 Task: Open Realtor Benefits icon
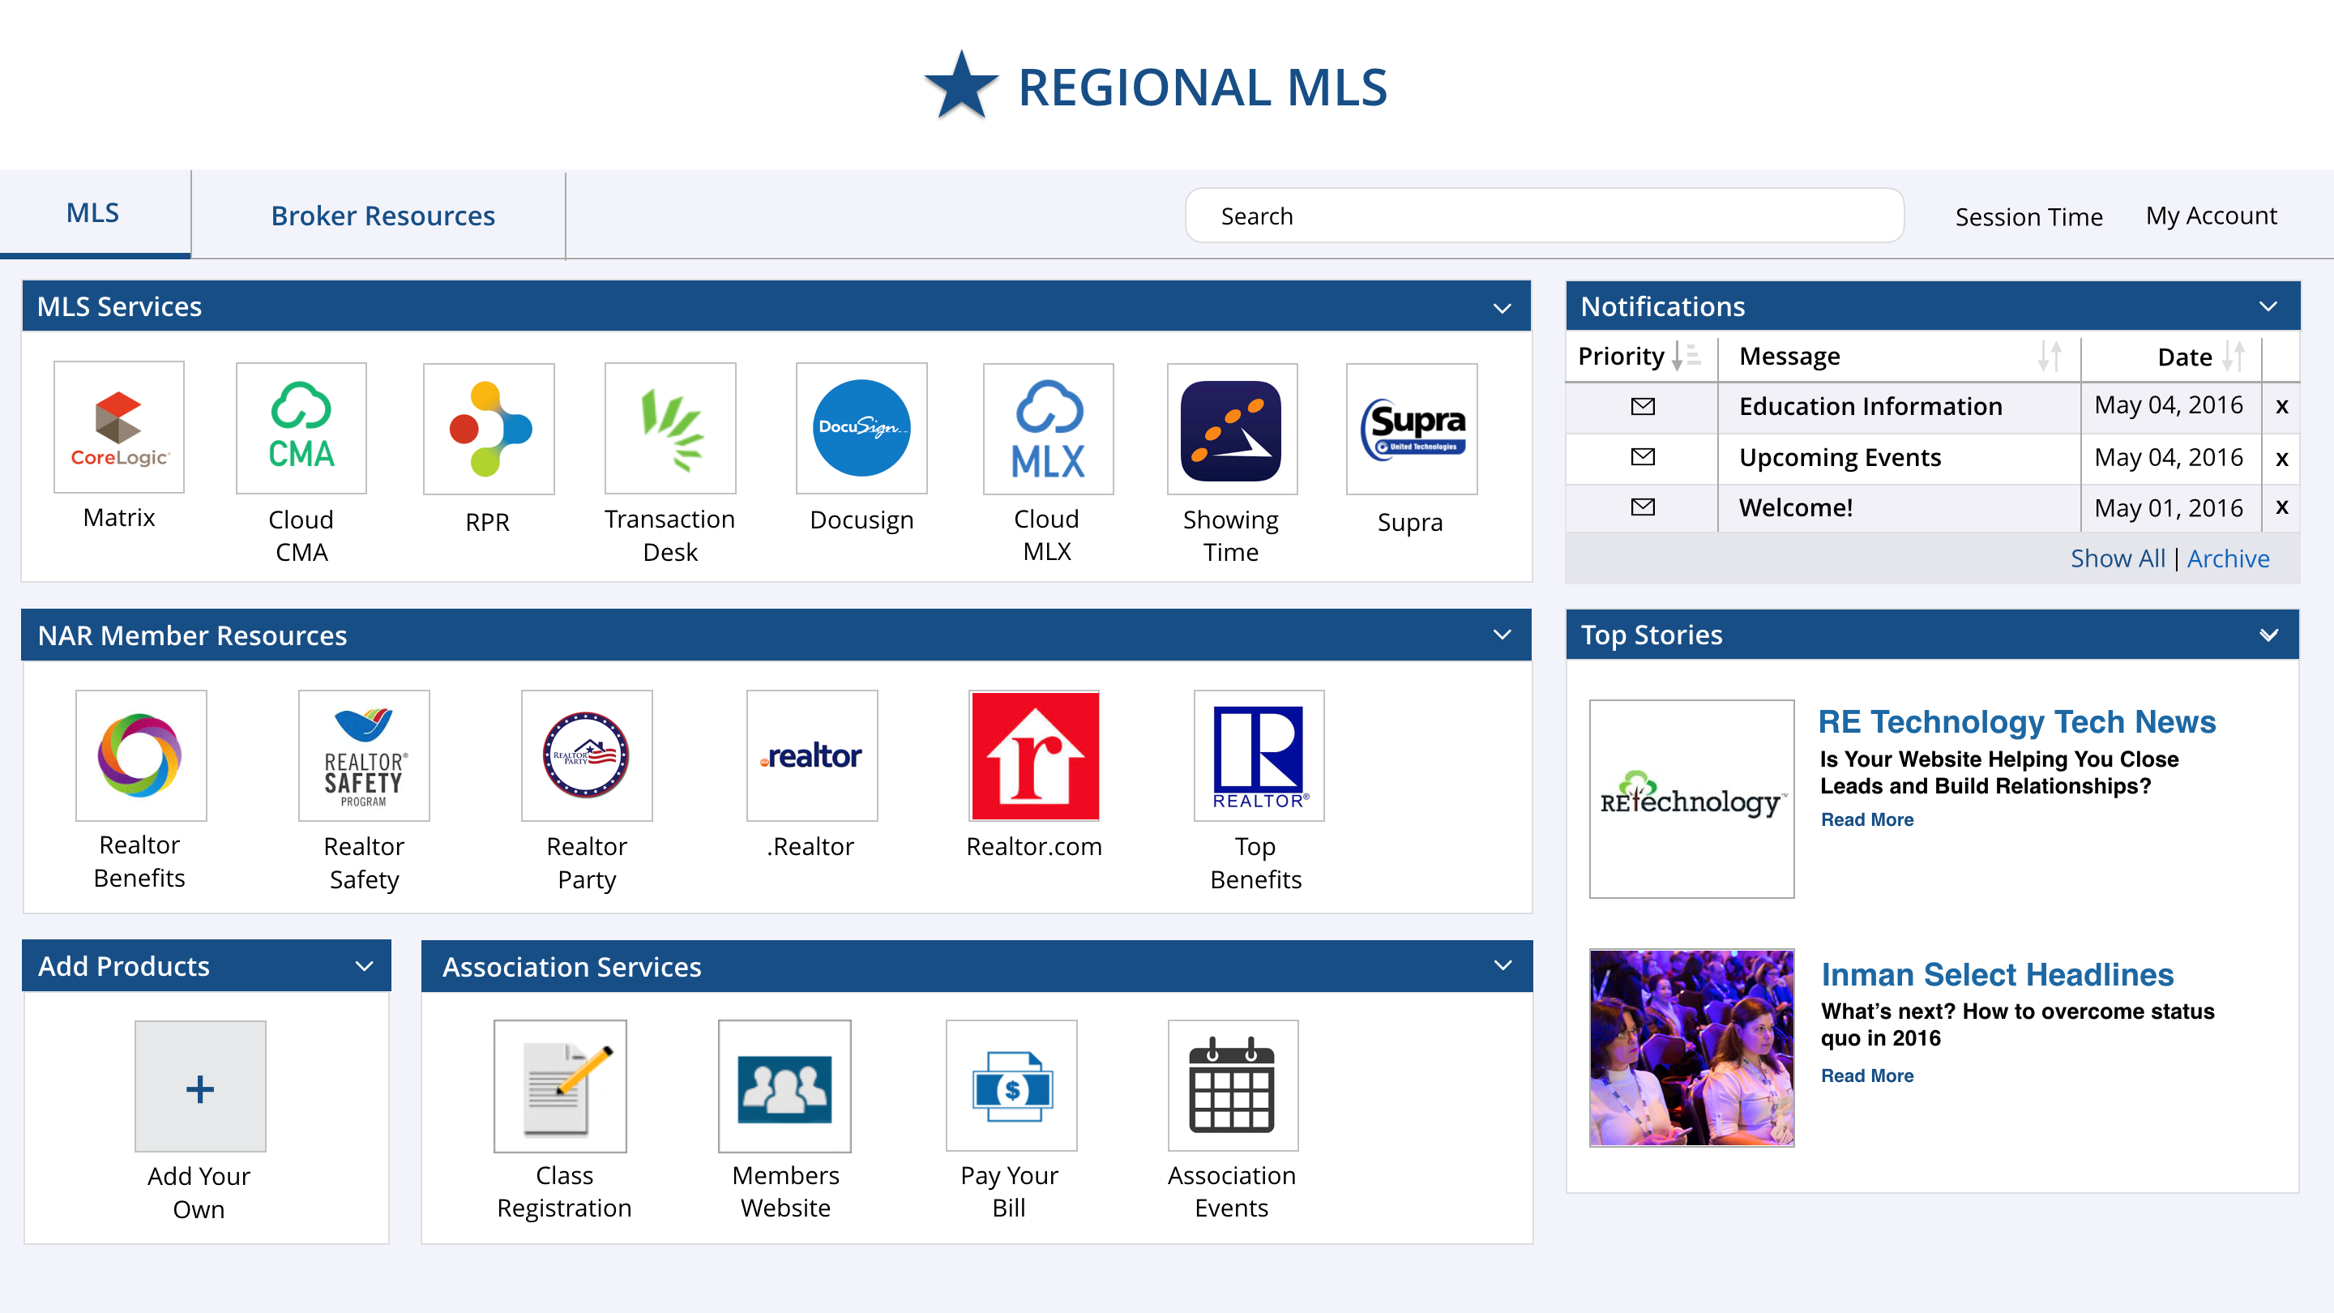coord(140,755)
